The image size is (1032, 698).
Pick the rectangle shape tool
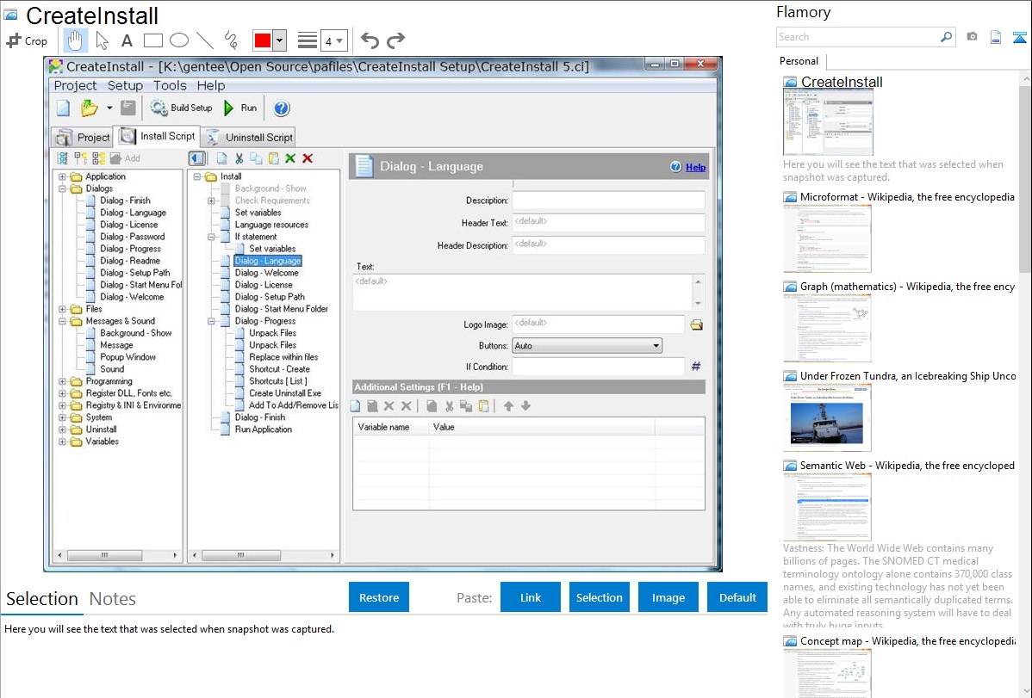[x=152, y=40]
